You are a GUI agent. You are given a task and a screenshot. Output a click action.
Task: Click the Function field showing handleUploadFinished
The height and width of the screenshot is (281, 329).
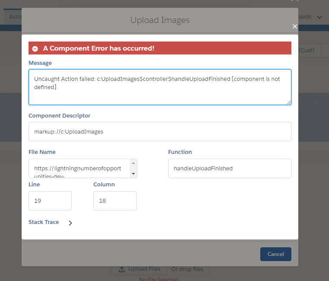[x=229, y=168]
